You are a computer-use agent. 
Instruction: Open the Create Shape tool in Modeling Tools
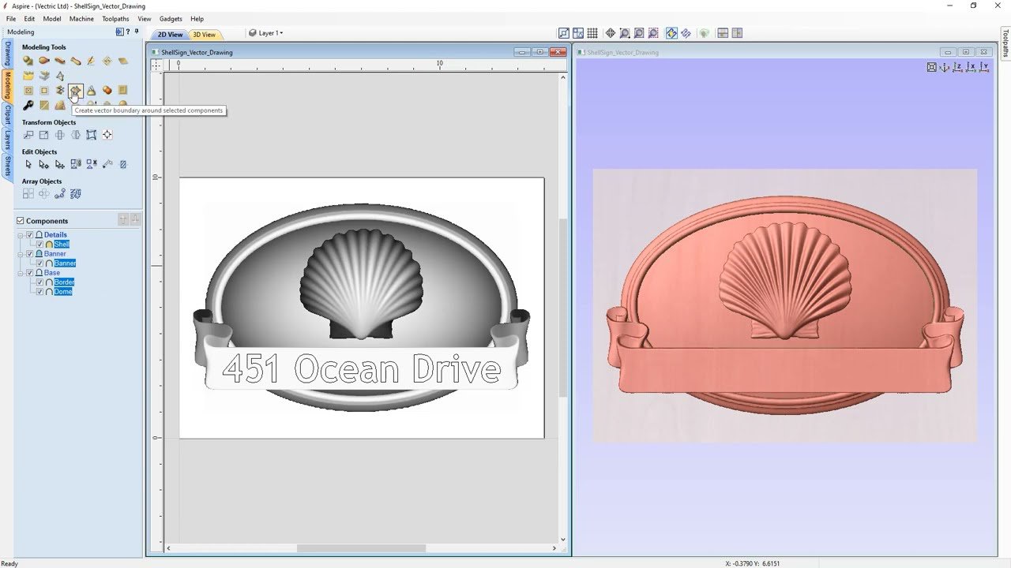[28, 60]
